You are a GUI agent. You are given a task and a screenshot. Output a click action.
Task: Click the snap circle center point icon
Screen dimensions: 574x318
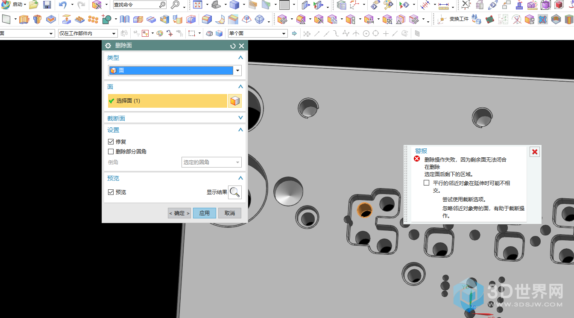tap(366, 33)
